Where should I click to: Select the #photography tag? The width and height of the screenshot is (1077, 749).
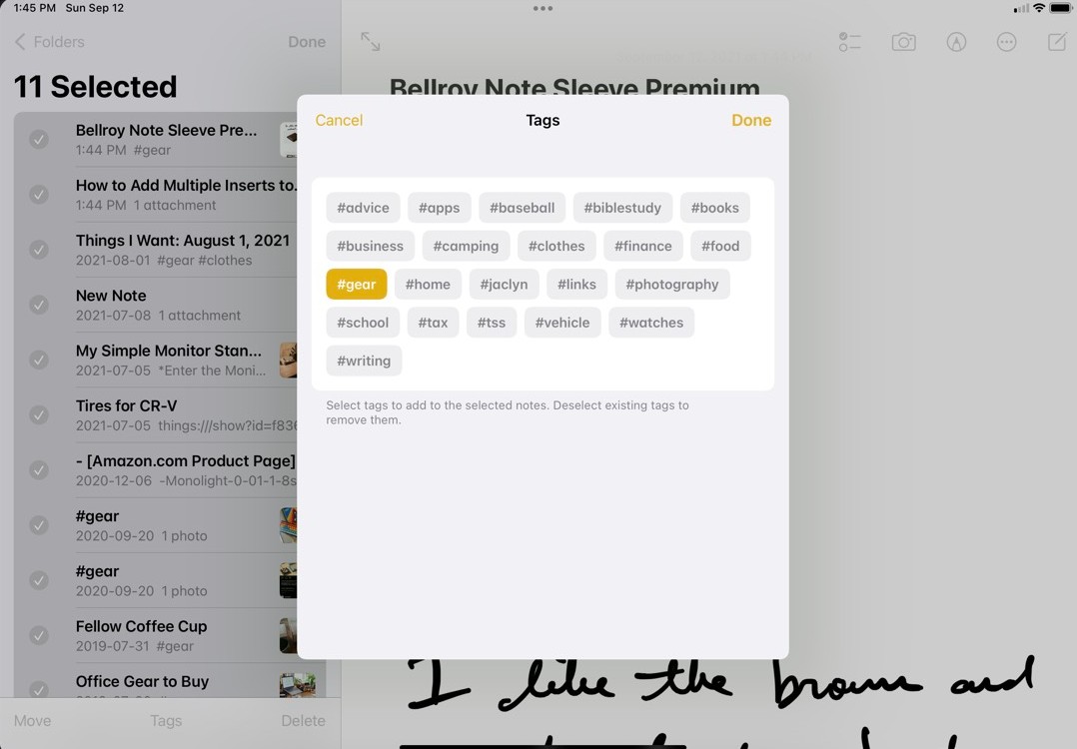(x=671, y=284)
